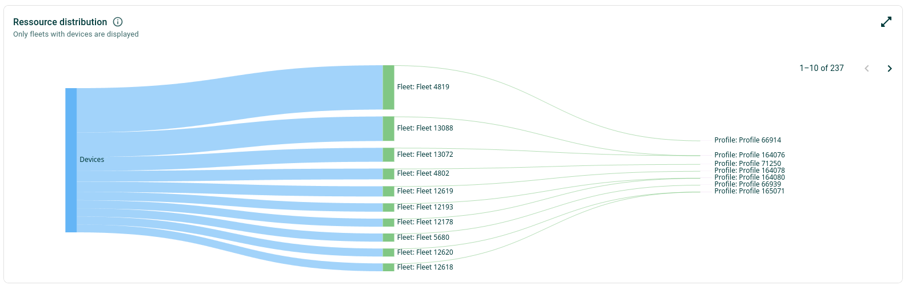Click the Fleet 5680 label

click(x=423, y=237)
